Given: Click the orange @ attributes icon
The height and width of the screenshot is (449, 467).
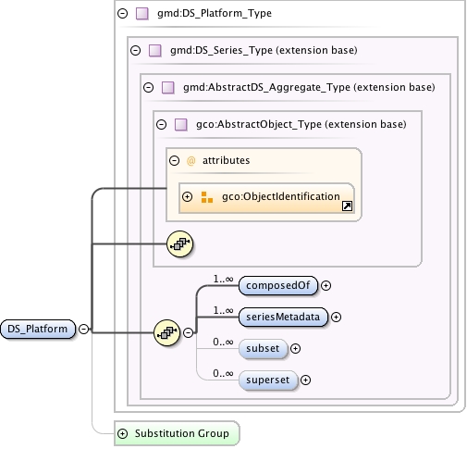Looking at the screenshot, I should coord(190,161).
